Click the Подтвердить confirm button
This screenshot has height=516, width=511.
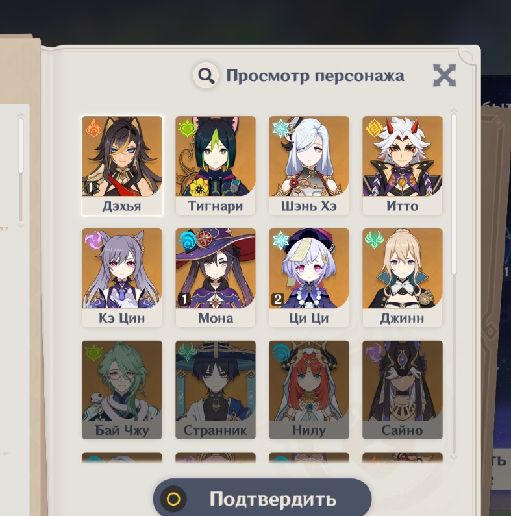coord(262,498)
